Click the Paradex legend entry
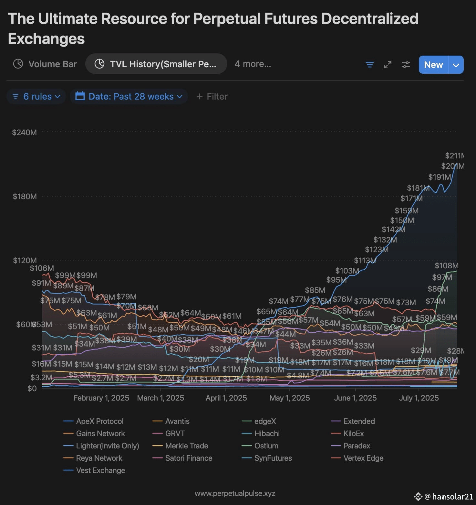This screenshot has width=476, height=505. [351, 446]
